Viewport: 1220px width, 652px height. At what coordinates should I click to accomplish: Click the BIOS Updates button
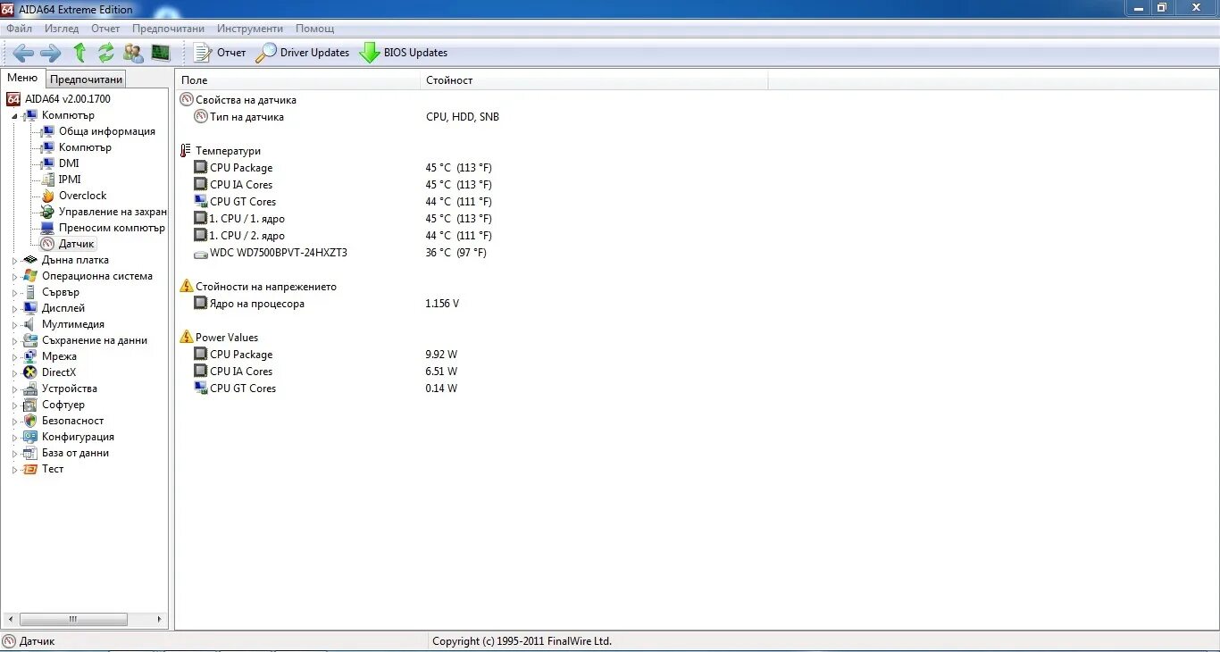pyautogui.click(x=404, y=53)
